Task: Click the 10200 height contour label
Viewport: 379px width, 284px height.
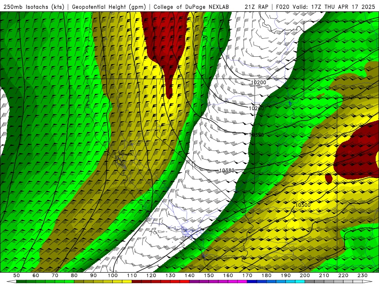Action: [x=258, y=82]
